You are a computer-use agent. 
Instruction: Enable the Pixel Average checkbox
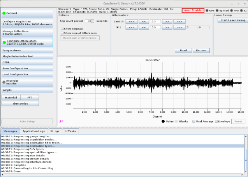tap(193, 121)
